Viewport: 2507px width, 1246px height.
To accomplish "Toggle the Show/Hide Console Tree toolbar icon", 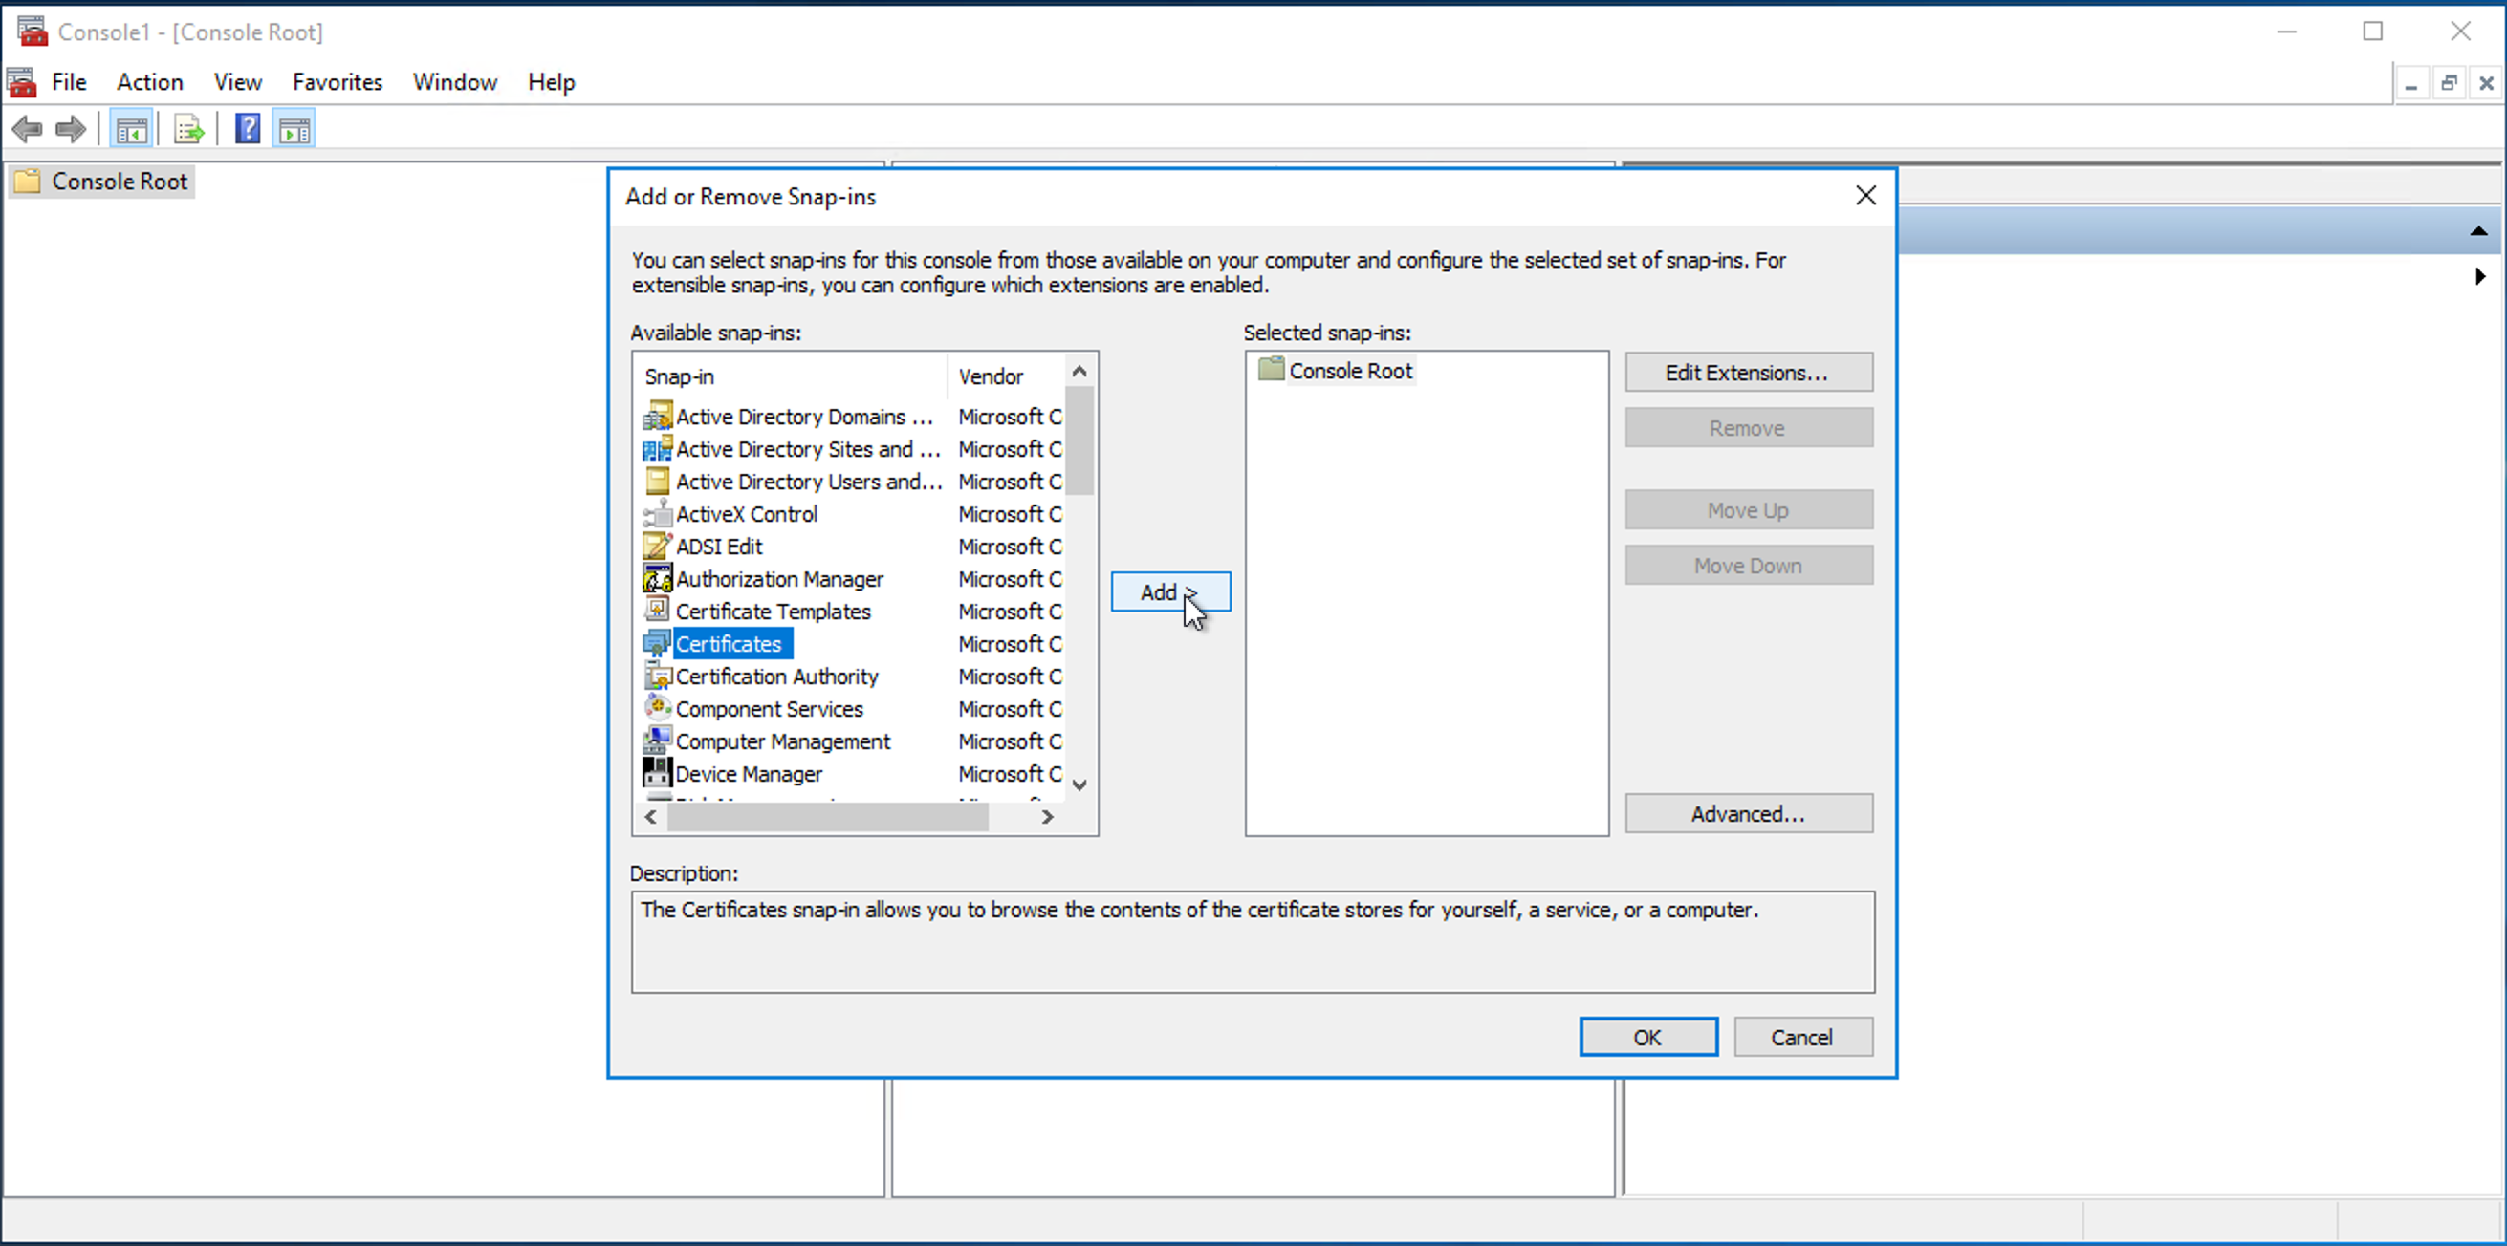I will (131, 128).
